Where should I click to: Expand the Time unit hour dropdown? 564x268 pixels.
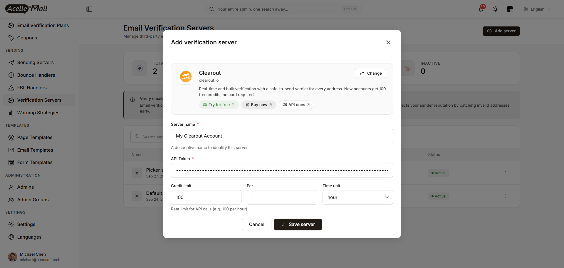coord(358,197)
